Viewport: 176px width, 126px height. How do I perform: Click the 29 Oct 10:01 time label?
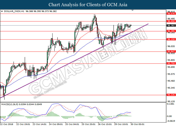[x=121, y=124]
